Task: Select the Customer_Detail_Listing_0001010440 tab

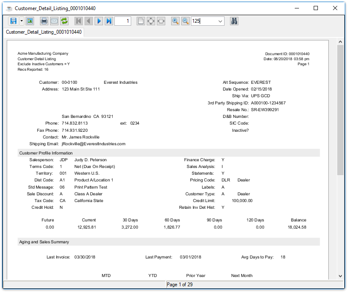Action: [44, 32]
